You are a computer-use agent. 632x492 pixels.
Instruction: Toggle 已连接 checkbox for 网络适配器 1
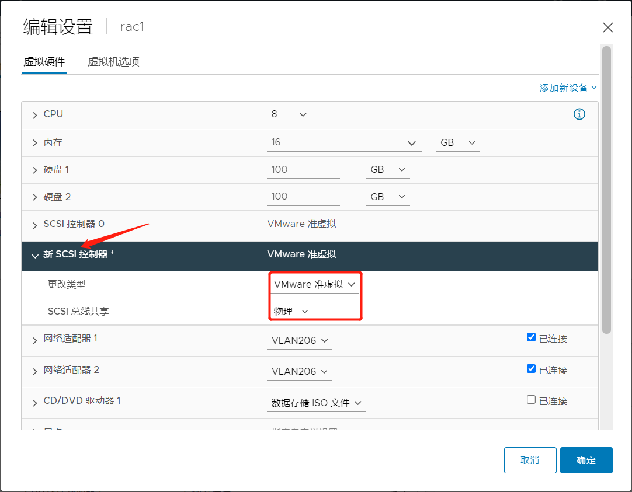531,337
